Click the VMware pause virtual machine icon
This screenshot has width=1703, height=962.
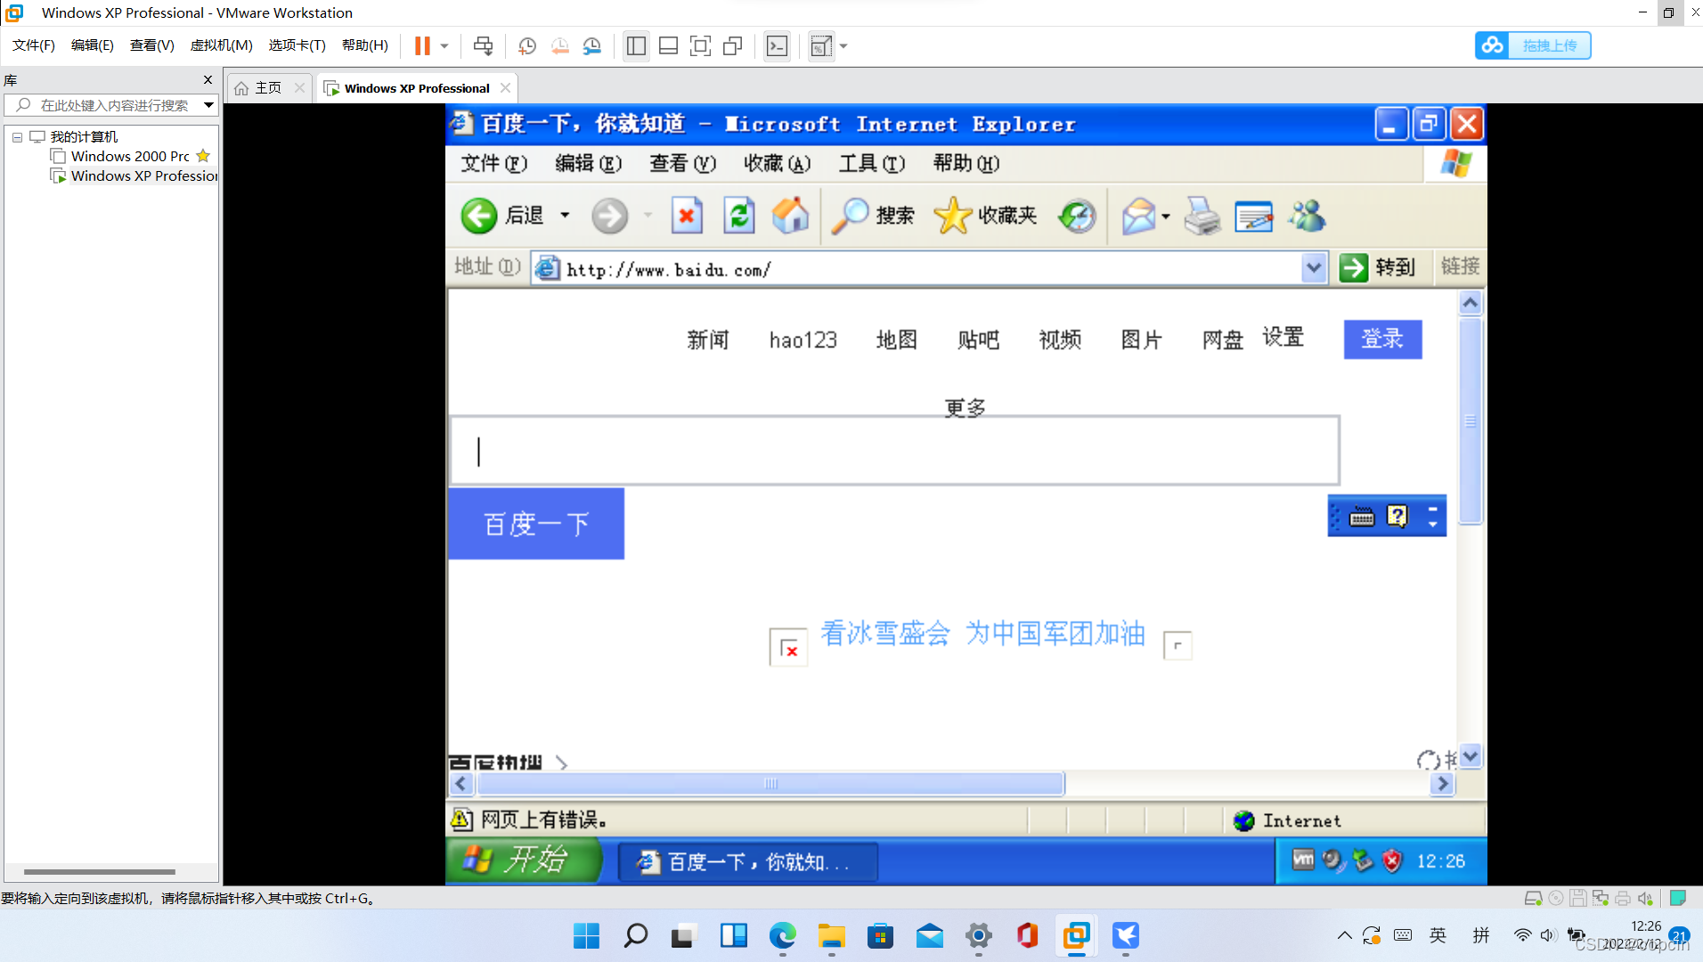422,45
